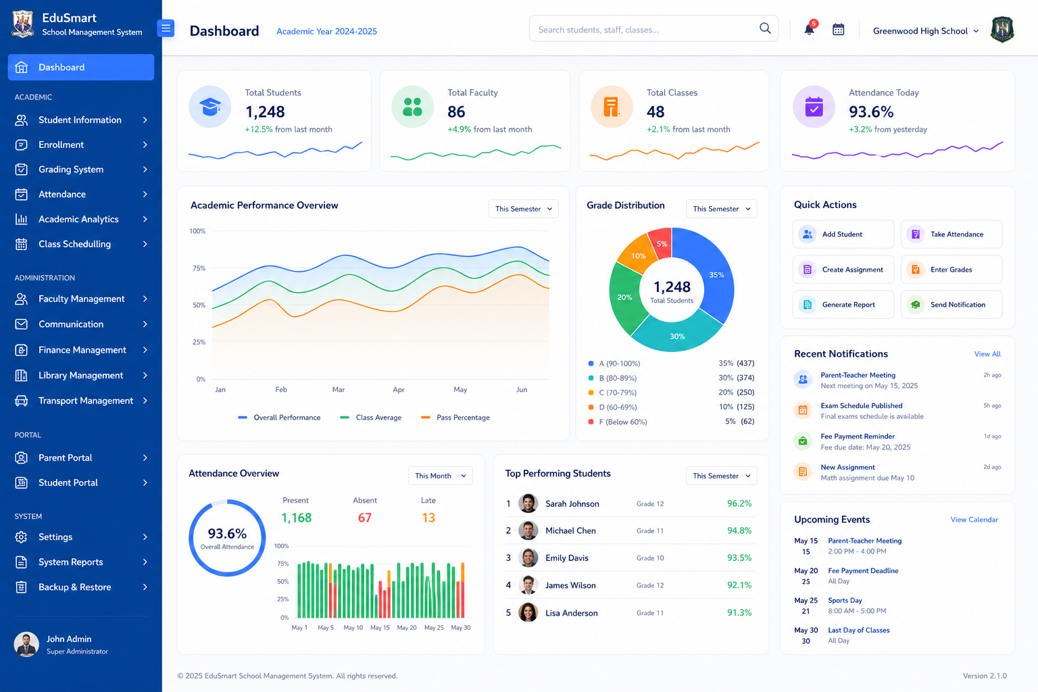The image size is (1038, 692).
Task: Click the Add Student button
Action: [843, 234]
